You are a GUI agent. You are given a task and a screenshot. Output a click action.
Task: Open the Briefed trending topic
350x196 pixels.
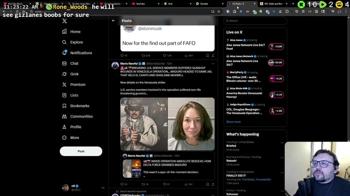click(231, 146)
